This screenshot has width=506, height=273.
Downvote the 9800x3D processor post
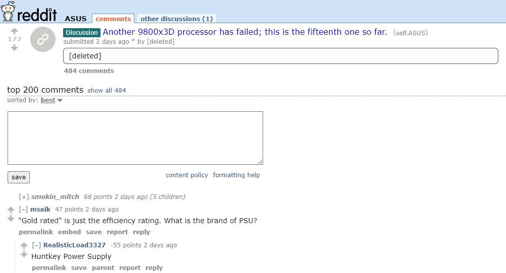click(x=14, y=47)
